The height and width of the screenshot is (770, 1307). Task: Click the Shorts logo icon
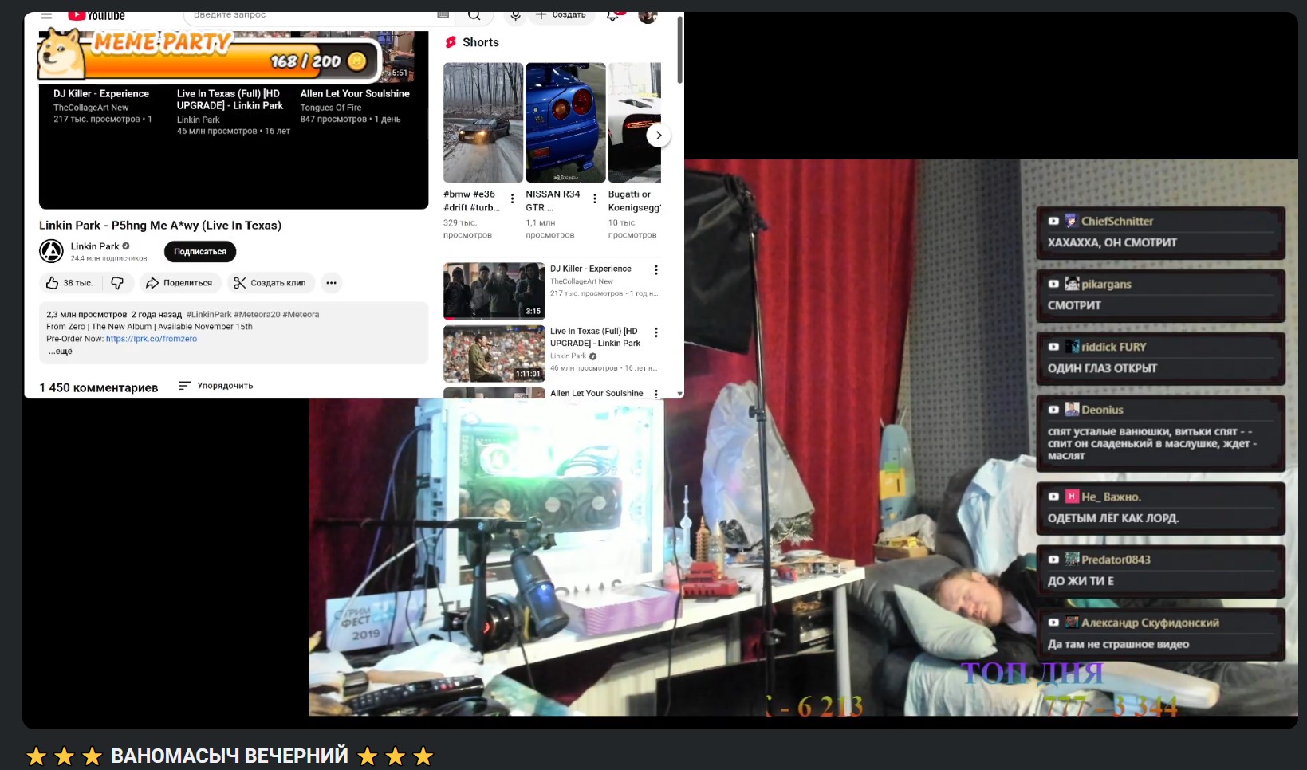point(451,42)
